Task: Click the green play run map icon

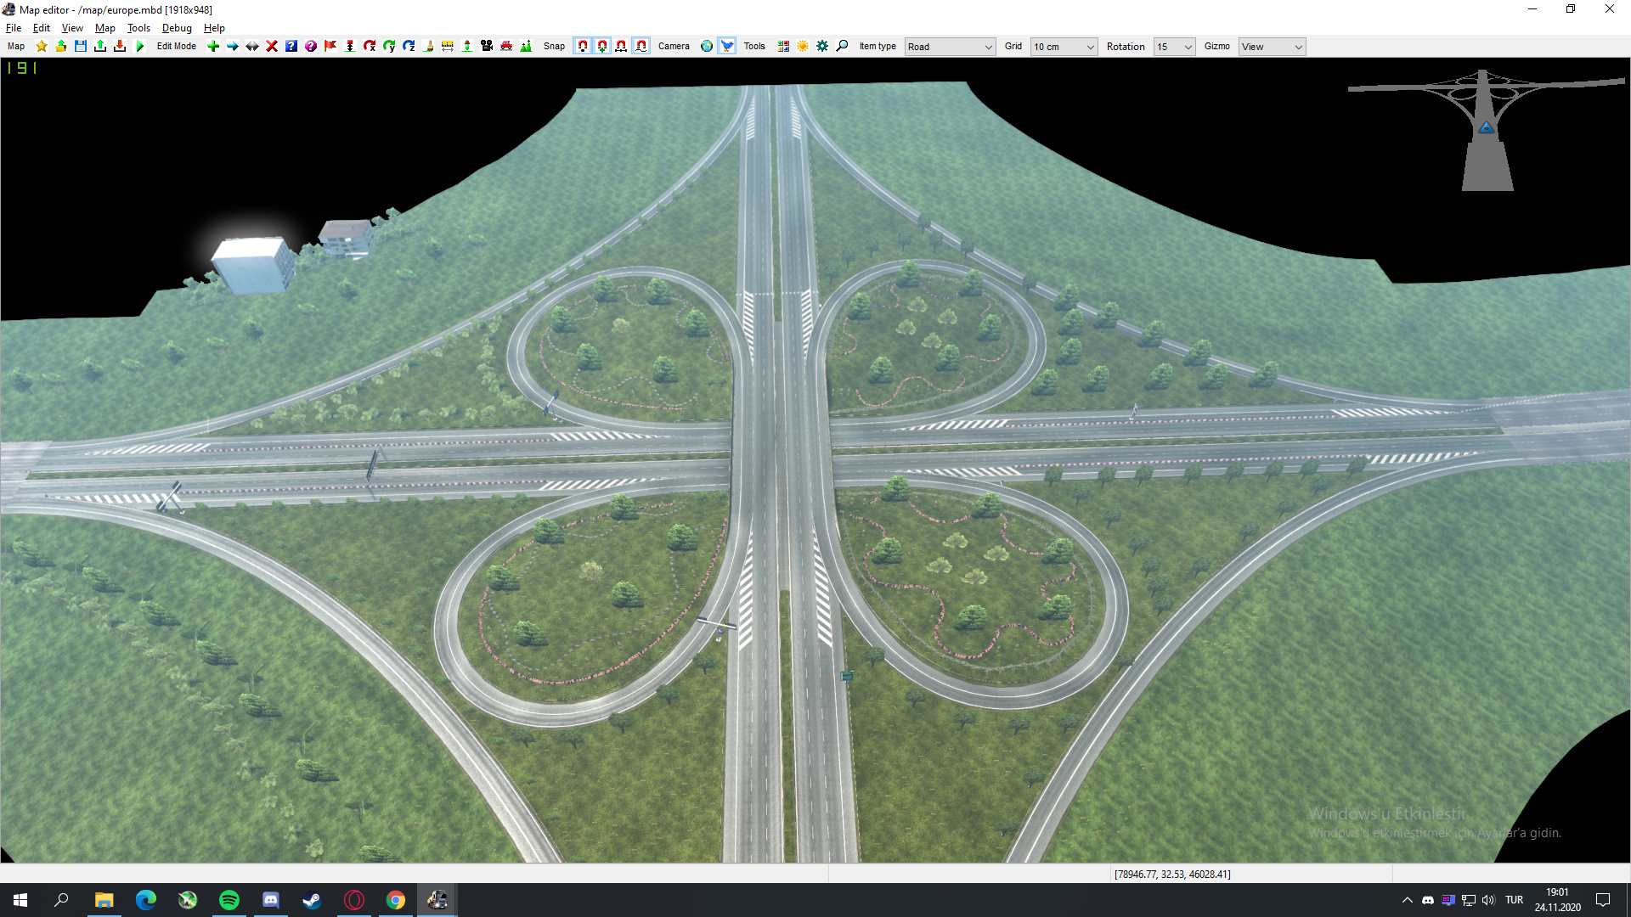Action: (140, 47)
